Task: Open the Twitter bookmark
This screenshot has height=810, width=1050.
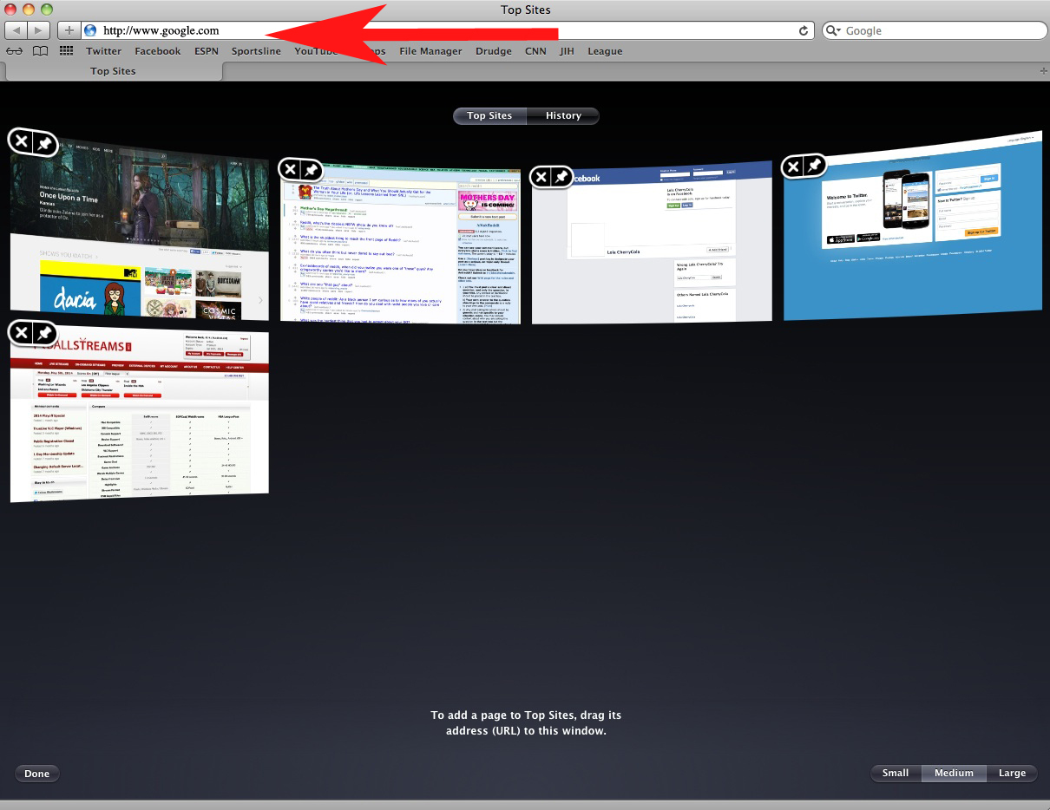Action: click(104, 51)
